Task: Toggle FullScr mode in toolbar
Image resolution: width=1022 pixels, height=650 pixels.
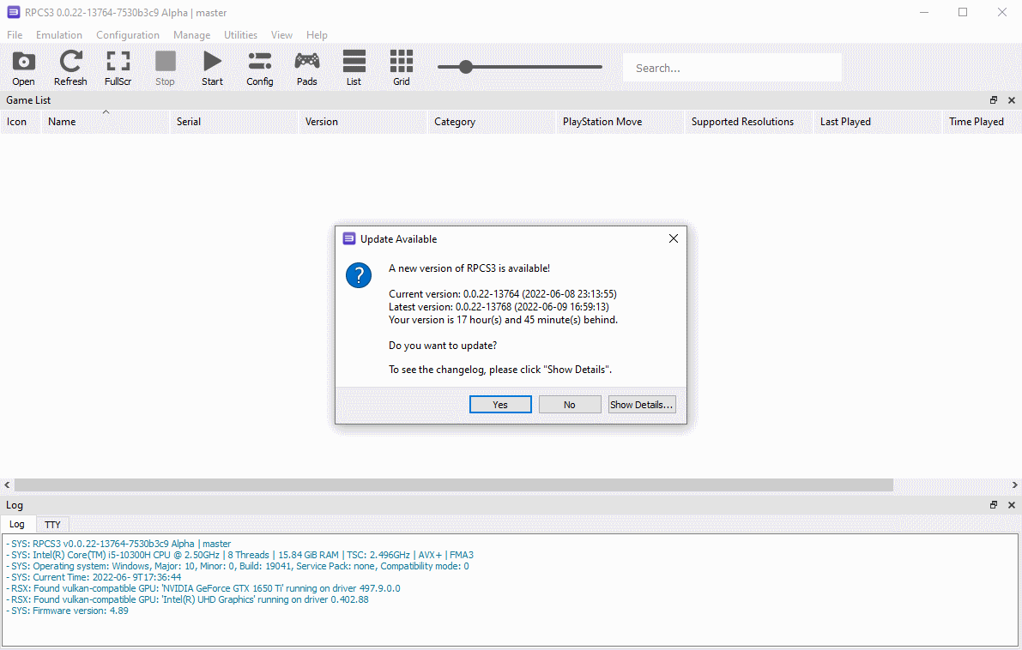Action: pyautogui.click(x=118, y=68)
